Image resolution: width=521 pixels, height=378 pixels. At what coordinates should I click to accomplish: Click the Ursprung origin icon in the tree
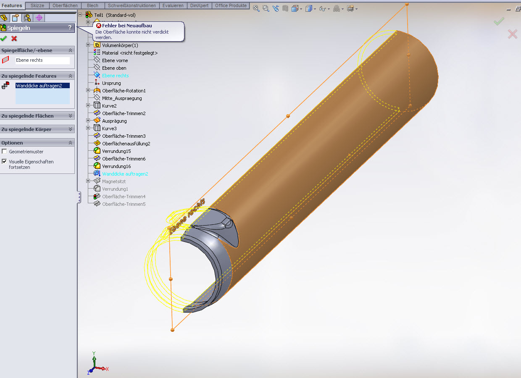(97, 83)
